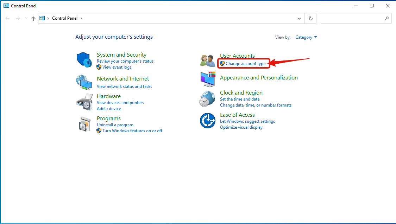Go up one level with up arrow
This screenshot has width=396, height=224.
click(33, 18)
